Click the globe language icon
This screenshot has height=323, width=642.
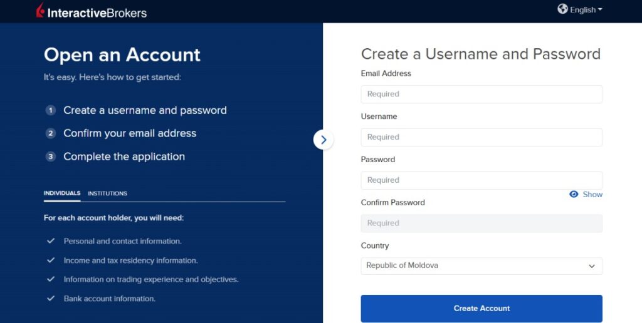[562, 9]
